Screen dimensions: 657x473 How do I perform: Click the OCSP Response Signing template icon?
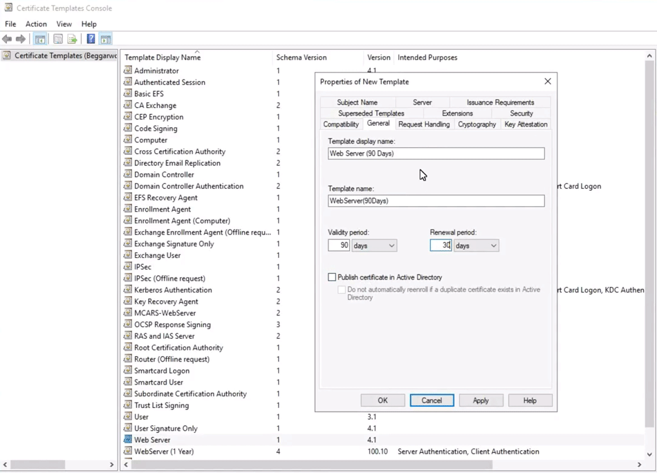click(128, 324)
